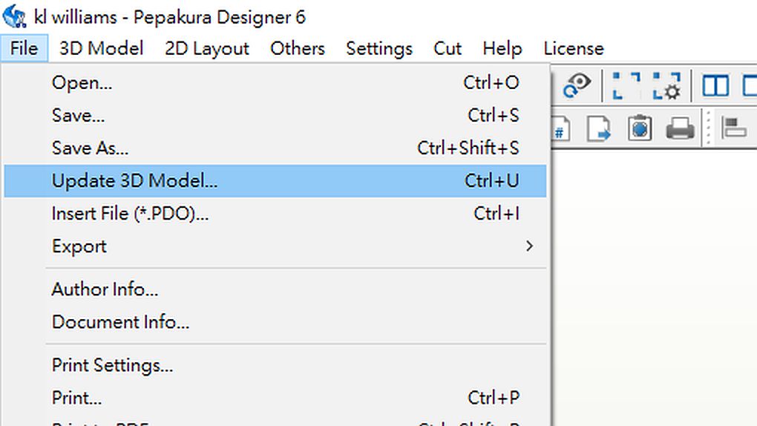Click the clipboard copy icon in toolbar
Viewport: 757px width, 426px height.
tap(639, 128)
